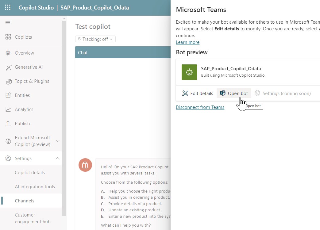320x230 pixels.
Task: Click Settings (coming soon) button
Action: [x=283, y=94]
